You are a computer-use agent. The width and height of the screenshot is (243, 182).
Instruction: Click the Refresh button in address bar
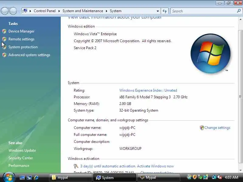(165, 11)
